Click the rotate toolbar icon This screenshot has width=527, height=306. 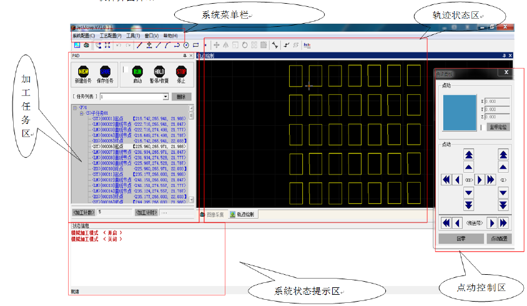coord(245,45)
